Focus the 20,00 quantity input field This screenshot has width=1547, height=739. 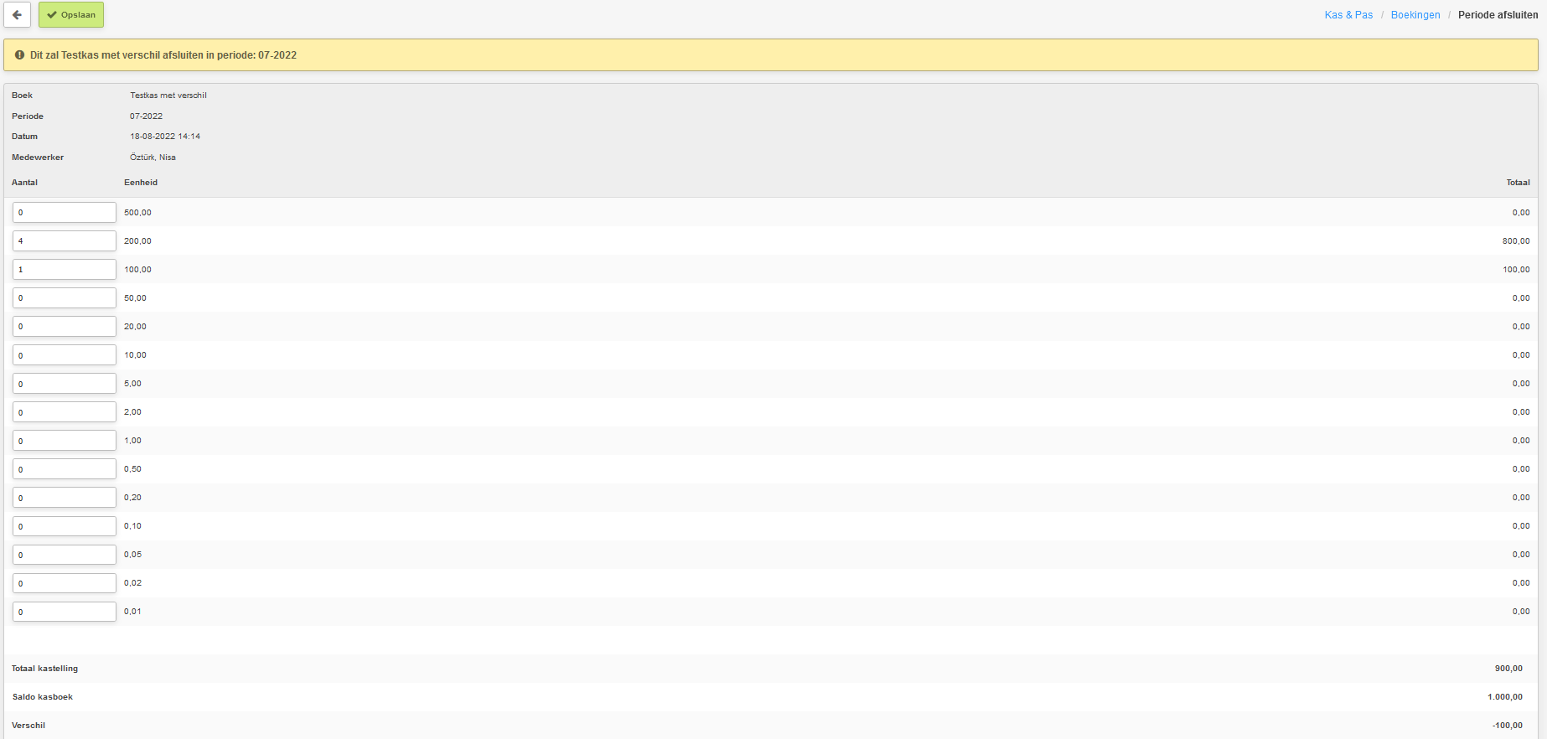pos(65,327)
